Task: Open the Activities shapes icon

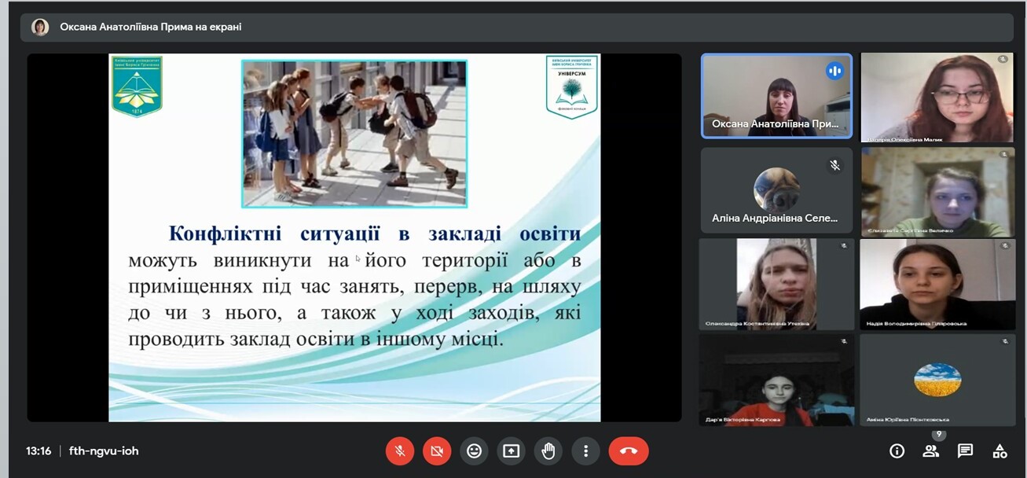Action: click(x=999, y=451)
